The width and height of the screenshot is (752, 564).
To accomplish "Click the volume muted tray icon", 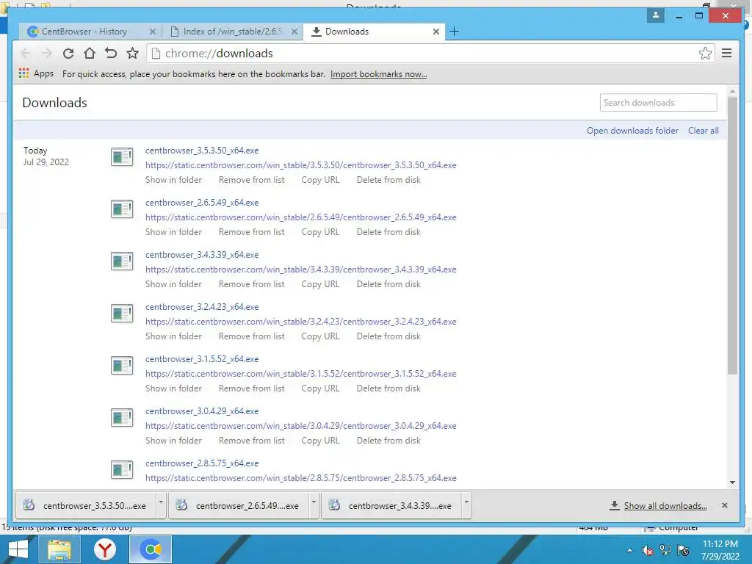I will (648, 551).
